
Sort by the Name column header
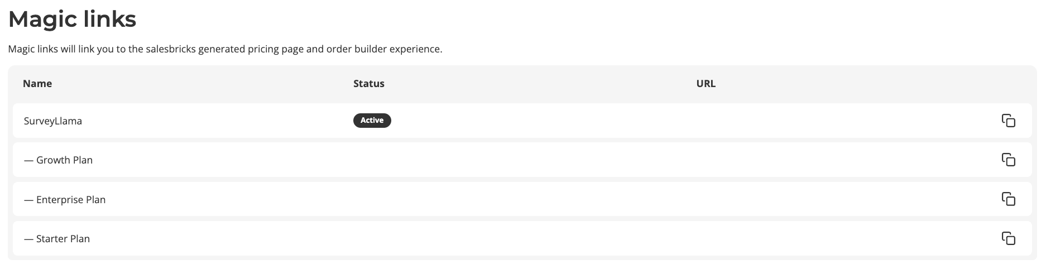coord(37,84)
